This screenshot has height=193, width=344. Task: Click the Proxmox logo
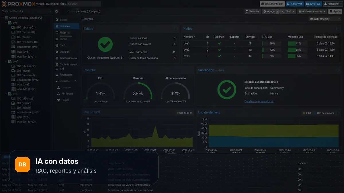pos(18,4)
